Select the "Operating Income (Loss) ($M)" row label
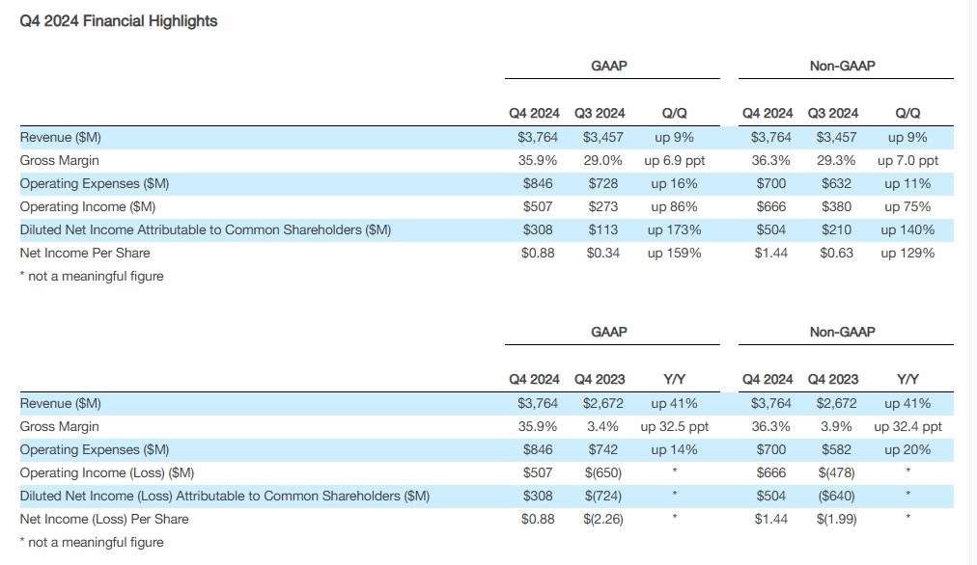Screen dimensions: 977x565 (x=107, y=472)
